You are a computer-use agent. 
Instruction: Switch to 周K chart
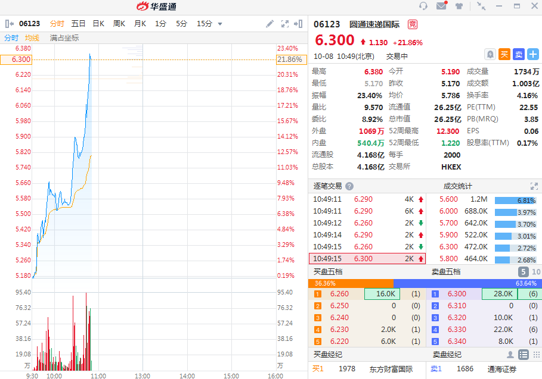tap(119, 23)
